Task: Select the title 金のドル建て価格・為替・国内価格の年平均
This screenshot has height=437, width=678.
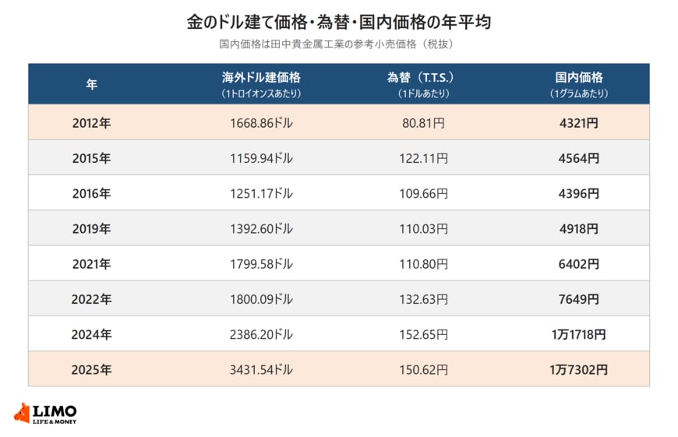Action: pos(339,22)
